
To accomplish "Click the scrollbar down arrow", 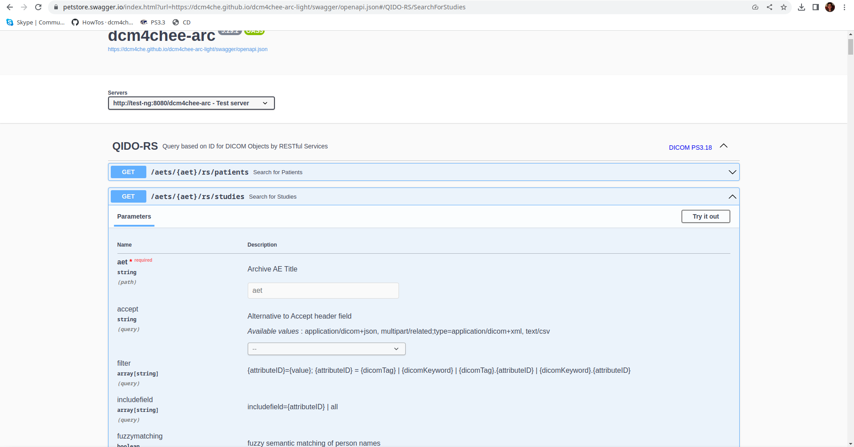I will point(850,443).
